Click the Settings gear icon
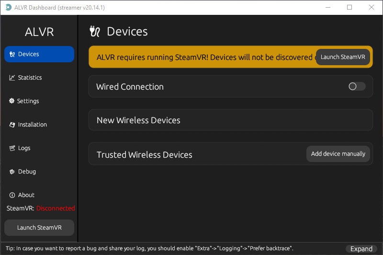383x255 pixels. point(11,101)
